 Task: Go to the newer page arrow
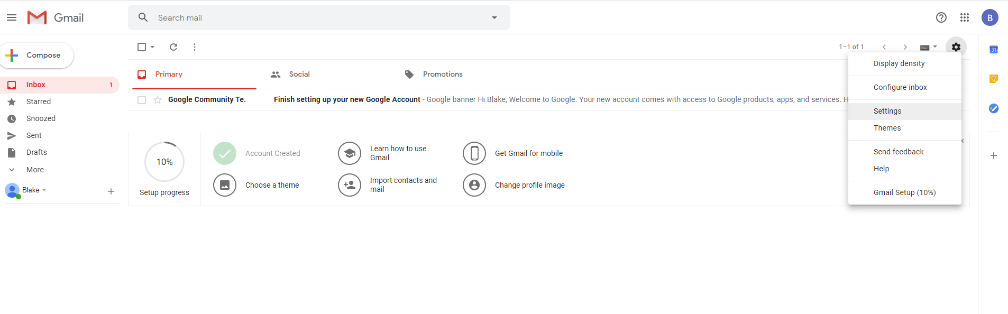tap(884, 47)
